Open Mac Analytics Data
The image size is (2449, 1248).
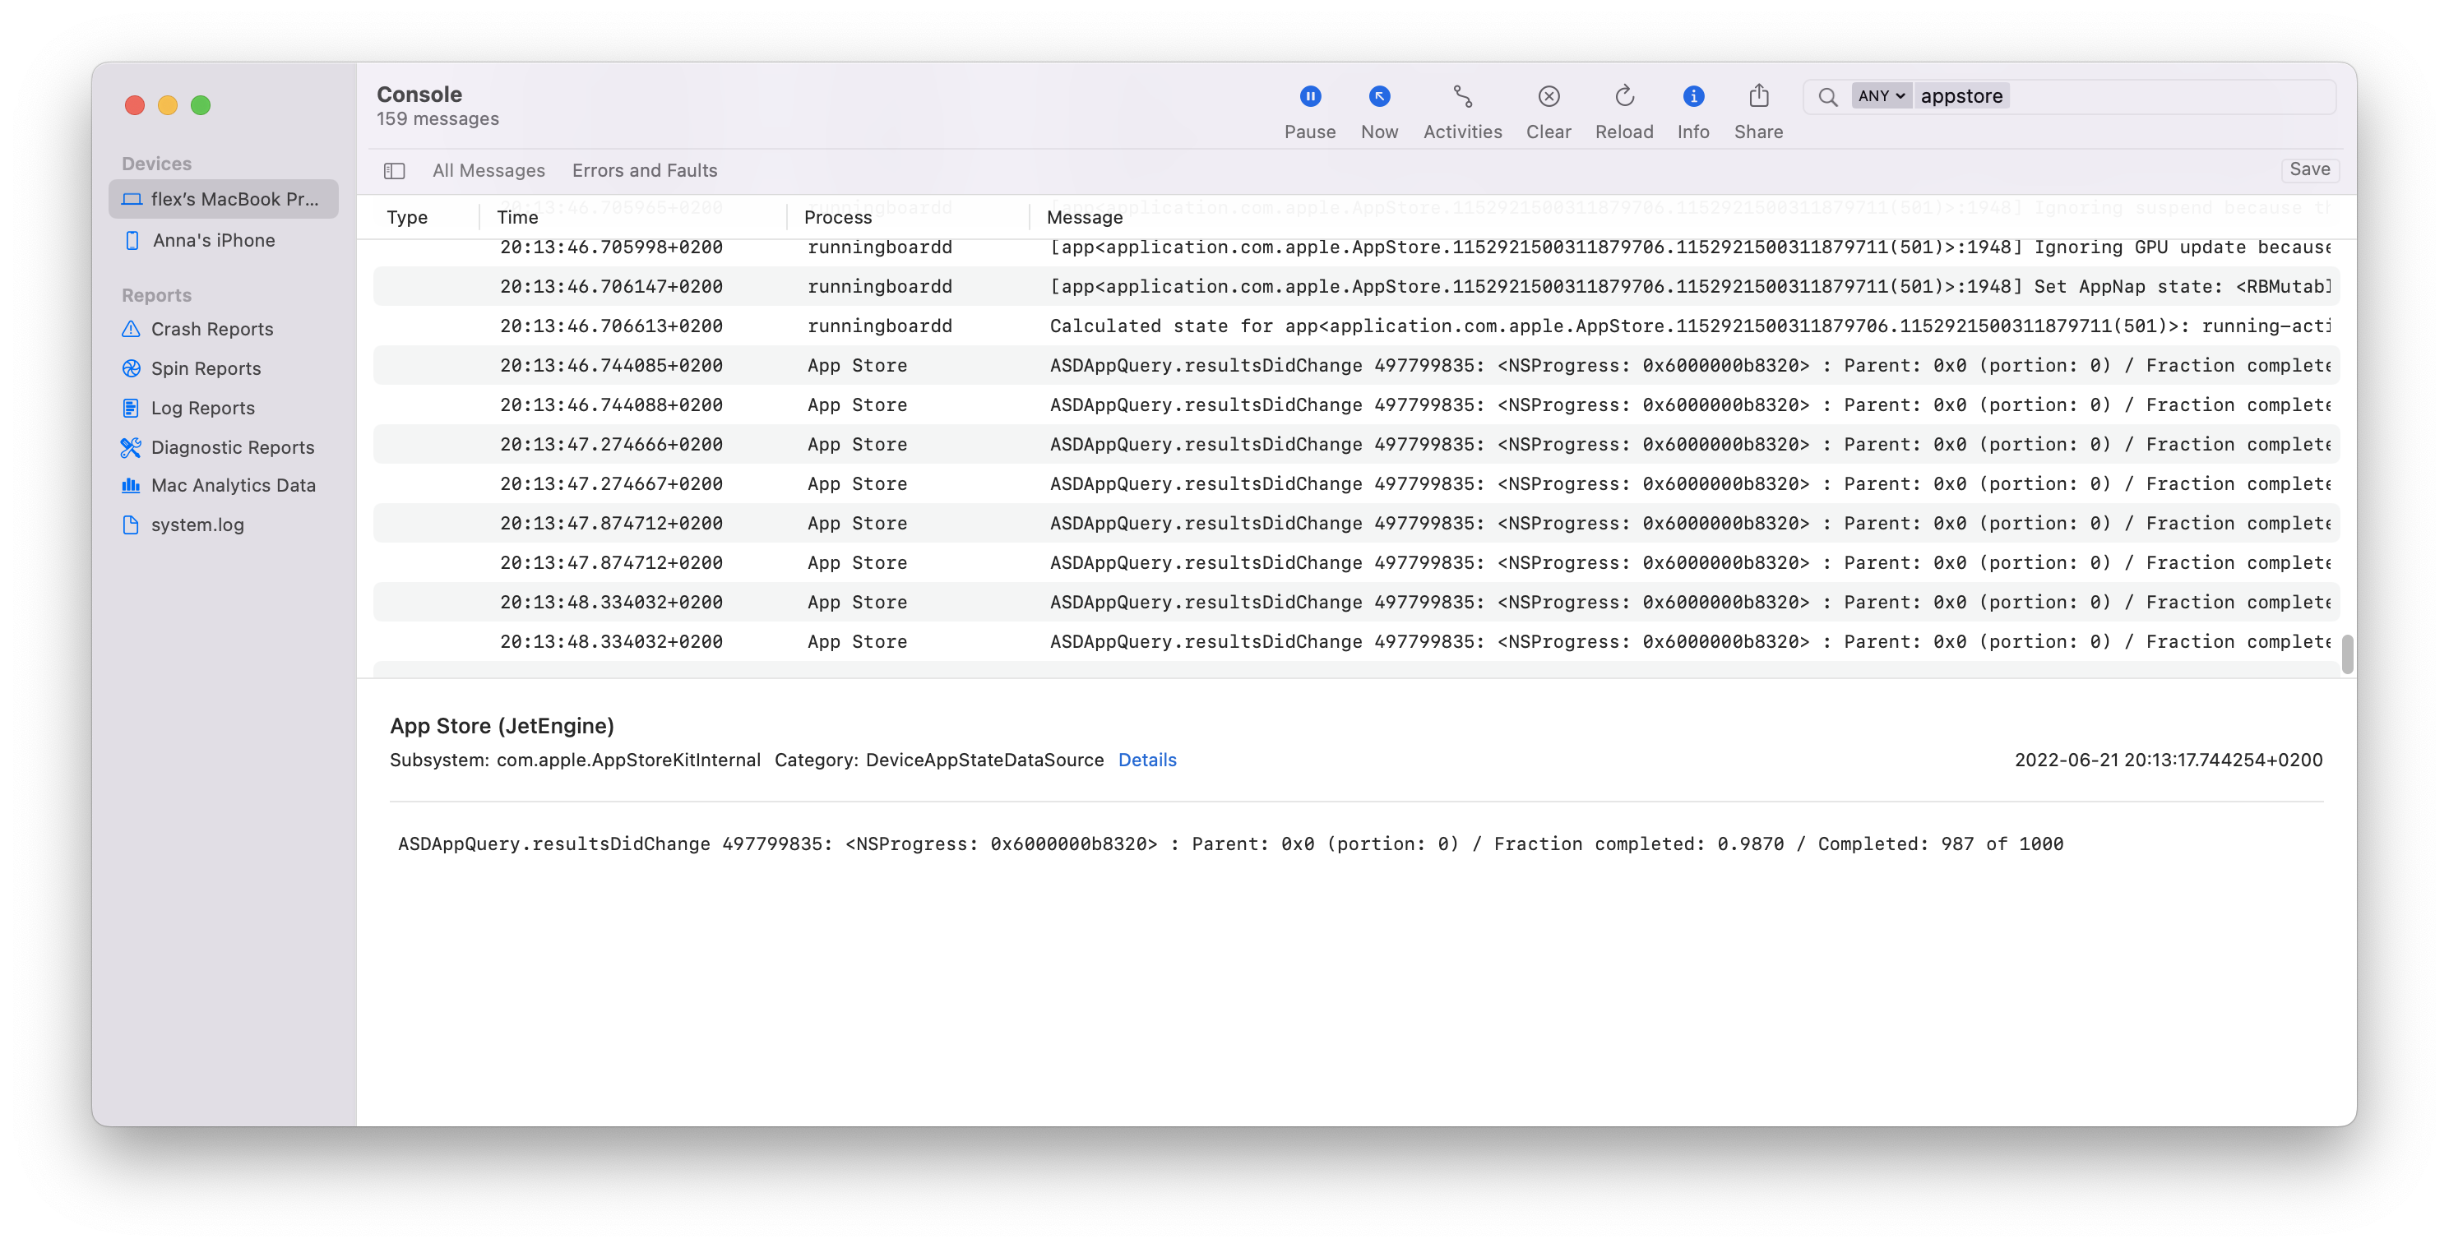pyautogui.click(x=233, y=486)
